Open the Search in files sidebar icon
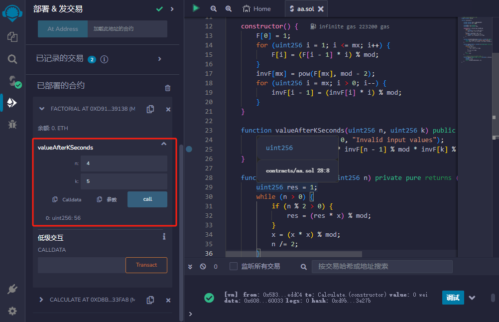Screen dimensions: 499x322 pyautogui.click(x=12, y=59)
